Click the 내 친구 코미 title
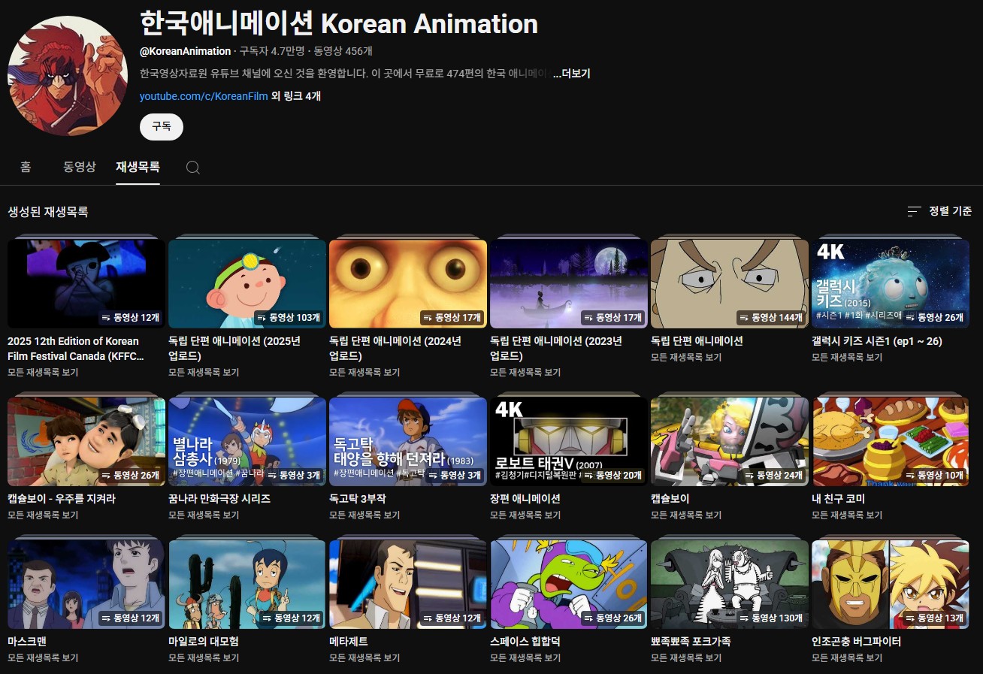The image size is (983, 674). point(839,499)
